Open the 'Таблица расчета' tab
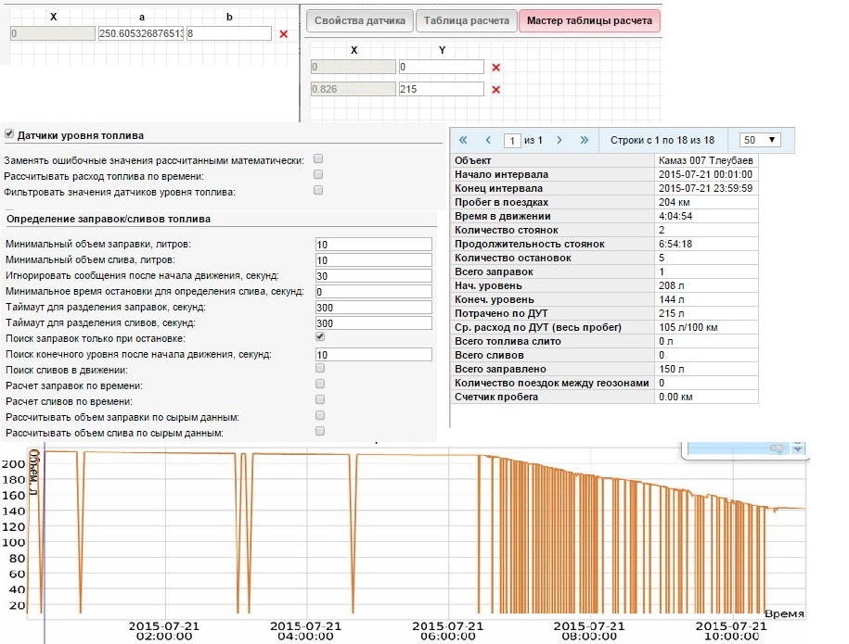This screenshot has height=644, width=849. (465, 21)
